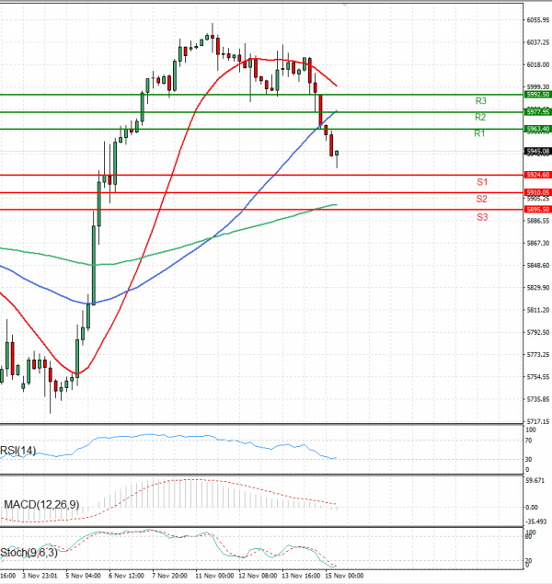The image size is (552, 584).
Task: Click the latest green candlestick
Action: [x=337, y=153]
